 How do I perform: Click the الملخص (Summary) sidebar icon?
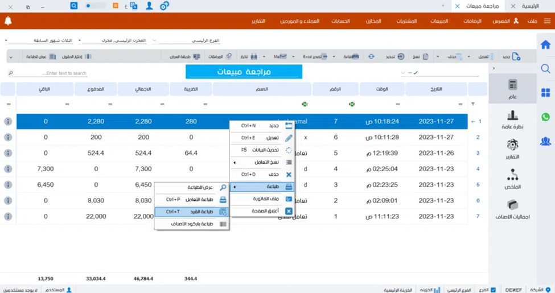click(512, 179)
